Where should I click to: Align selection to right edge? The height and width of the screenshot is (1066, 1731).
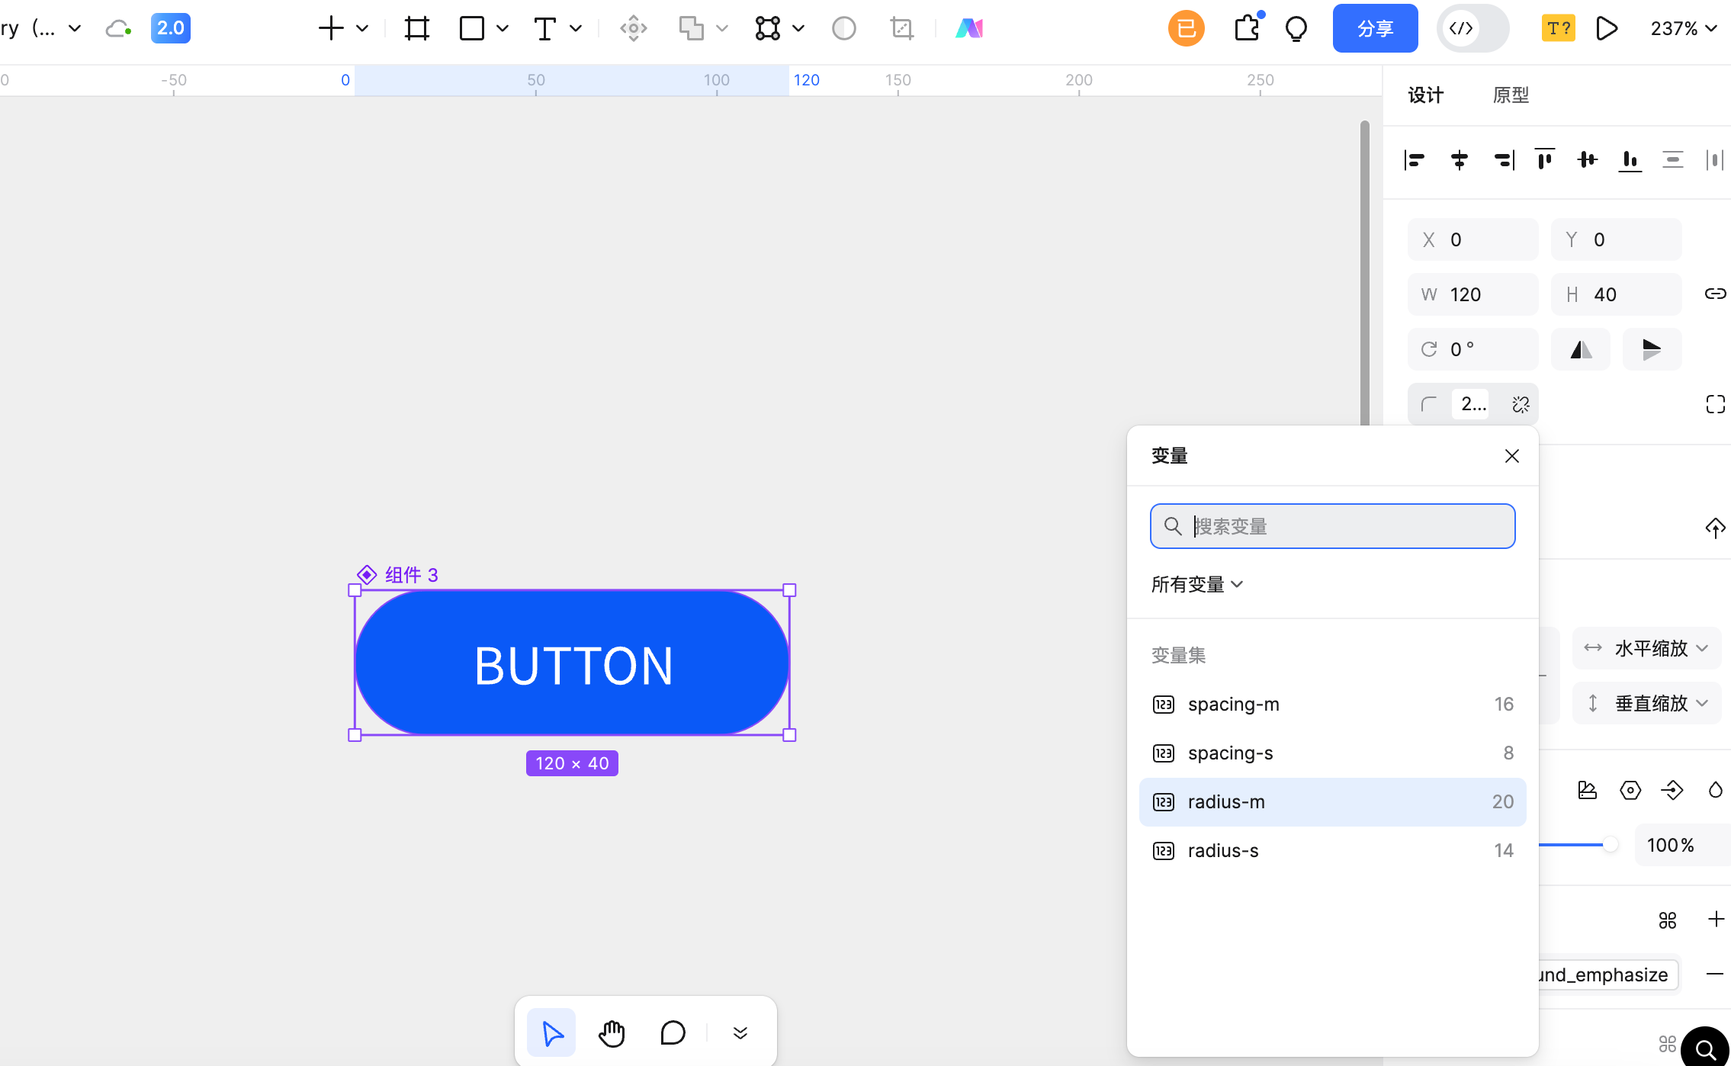point(1503,159)
